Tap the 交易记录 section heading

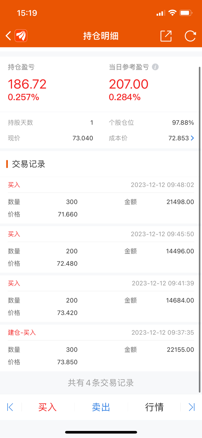coord(28,164)
